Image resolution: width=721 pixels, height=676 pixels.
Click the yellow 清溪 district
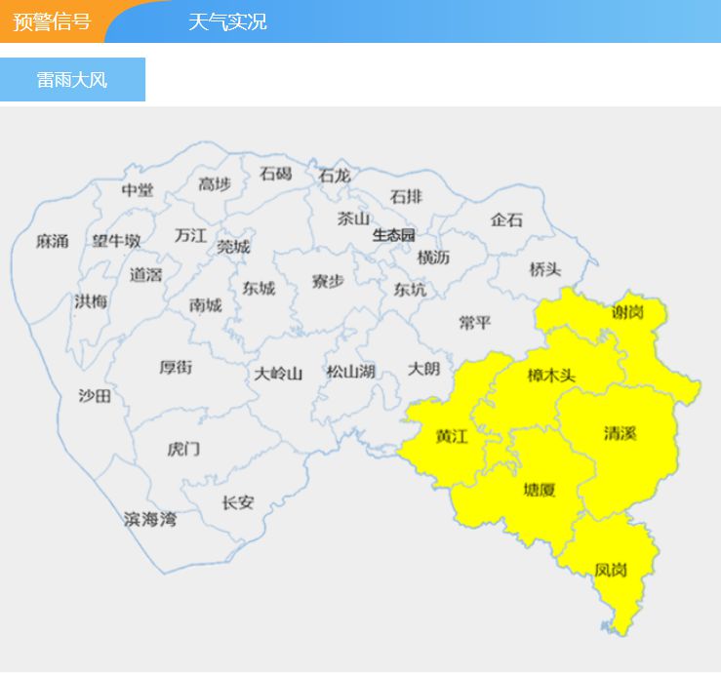coord(620,433)
